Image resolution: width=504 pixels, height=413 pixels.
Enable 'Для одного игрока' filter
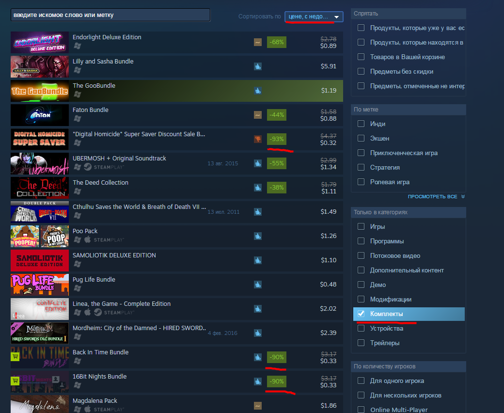(x=361, y=381)
